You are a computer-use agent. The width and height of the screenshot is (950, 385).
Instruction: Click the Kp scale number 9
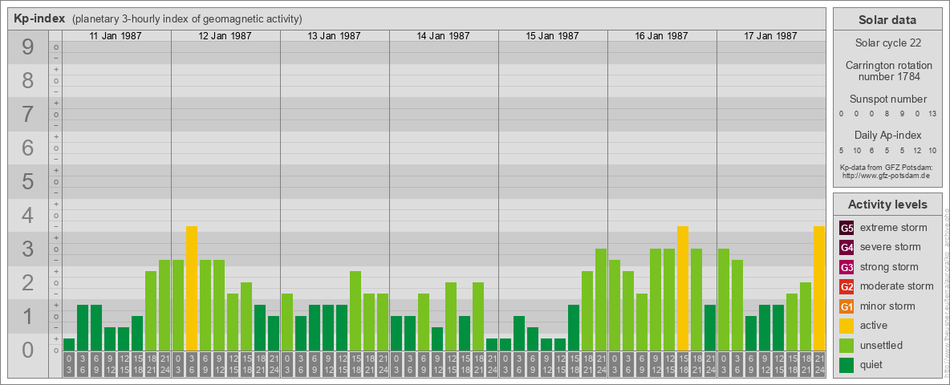(x=27, y=47)
